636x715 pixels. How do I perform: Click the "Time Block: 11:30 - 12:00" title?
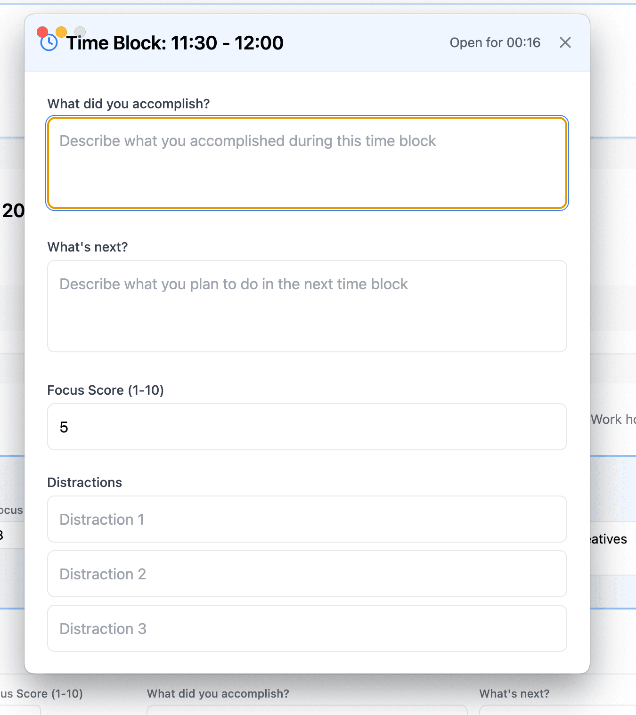click(175, 43)
